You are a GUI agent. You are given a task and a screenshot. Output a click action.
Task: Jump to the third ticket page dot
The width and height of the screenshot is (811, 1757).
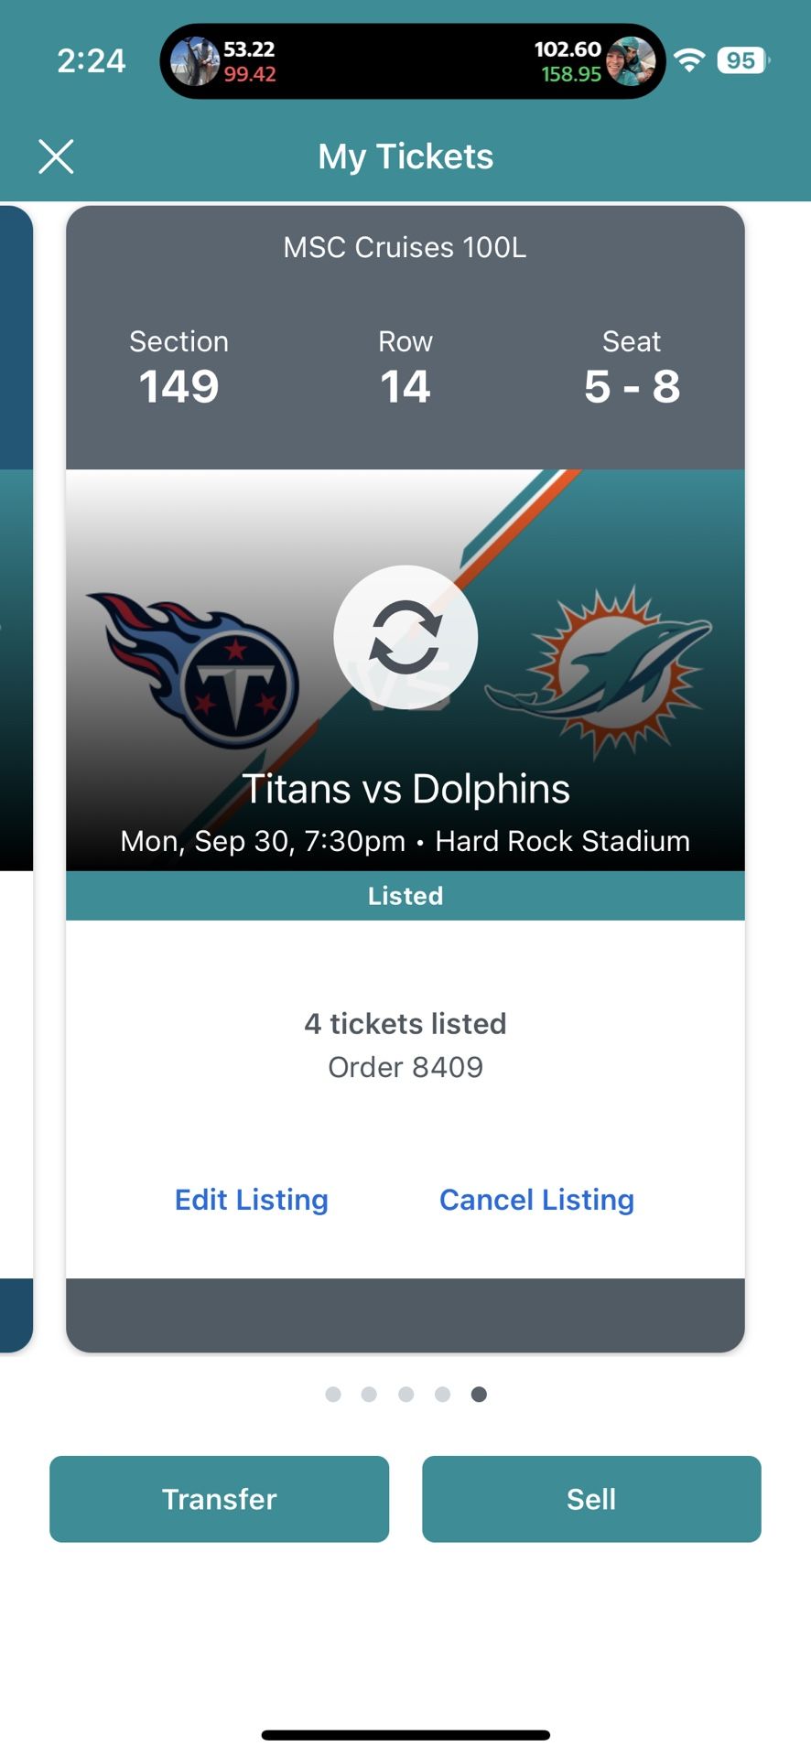click(x=406, y=1394)
